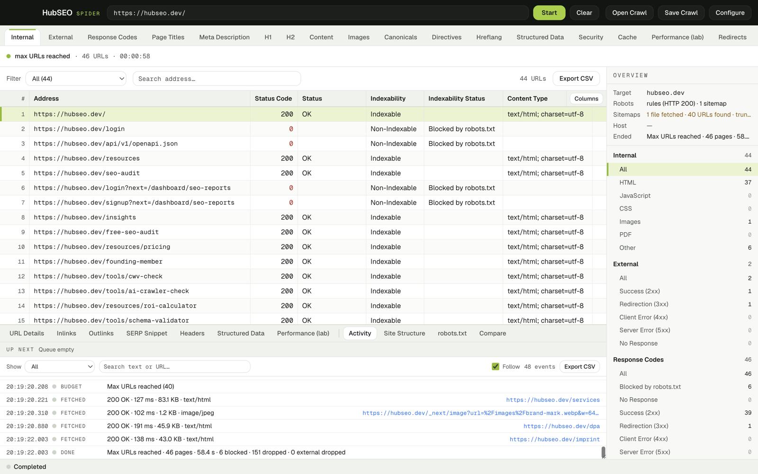Click the sitemap status text in Overview
Screen dimensions: 758x474
click(699, 115)
